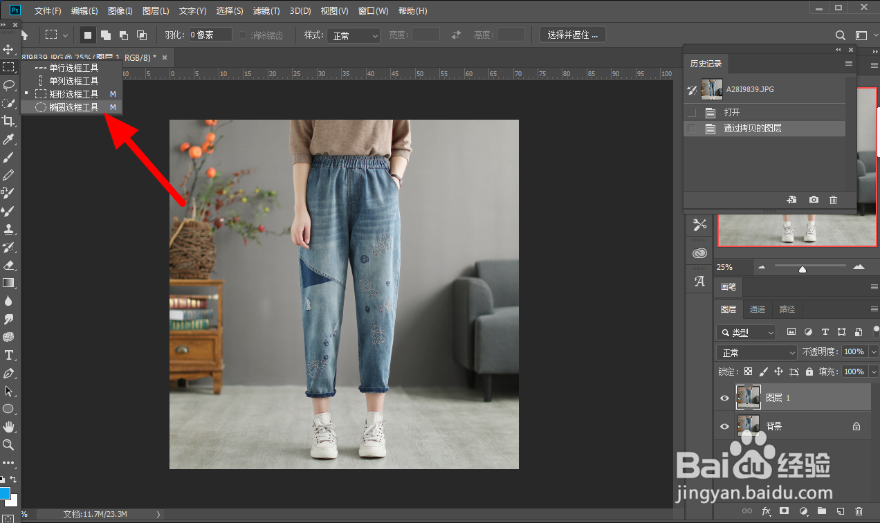The width and height of the screenshot is (880, 523).
Task: Choose Subtract from Selection mode
Action: (x=124, y=35)
